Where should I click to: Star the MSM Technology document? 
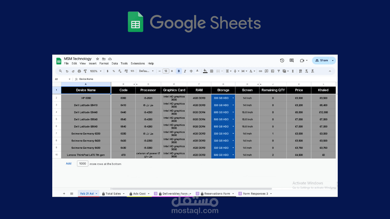97,59
